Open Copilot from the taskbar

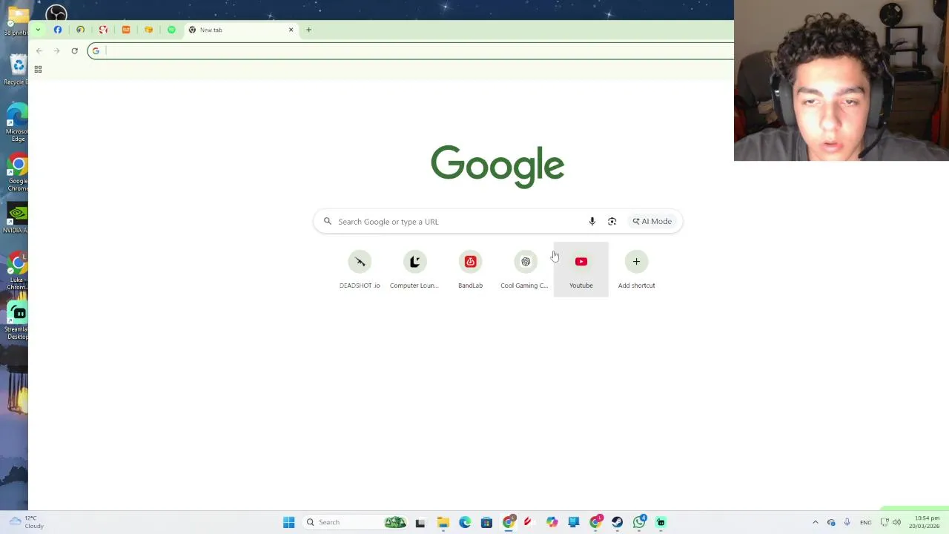(552, 522)
